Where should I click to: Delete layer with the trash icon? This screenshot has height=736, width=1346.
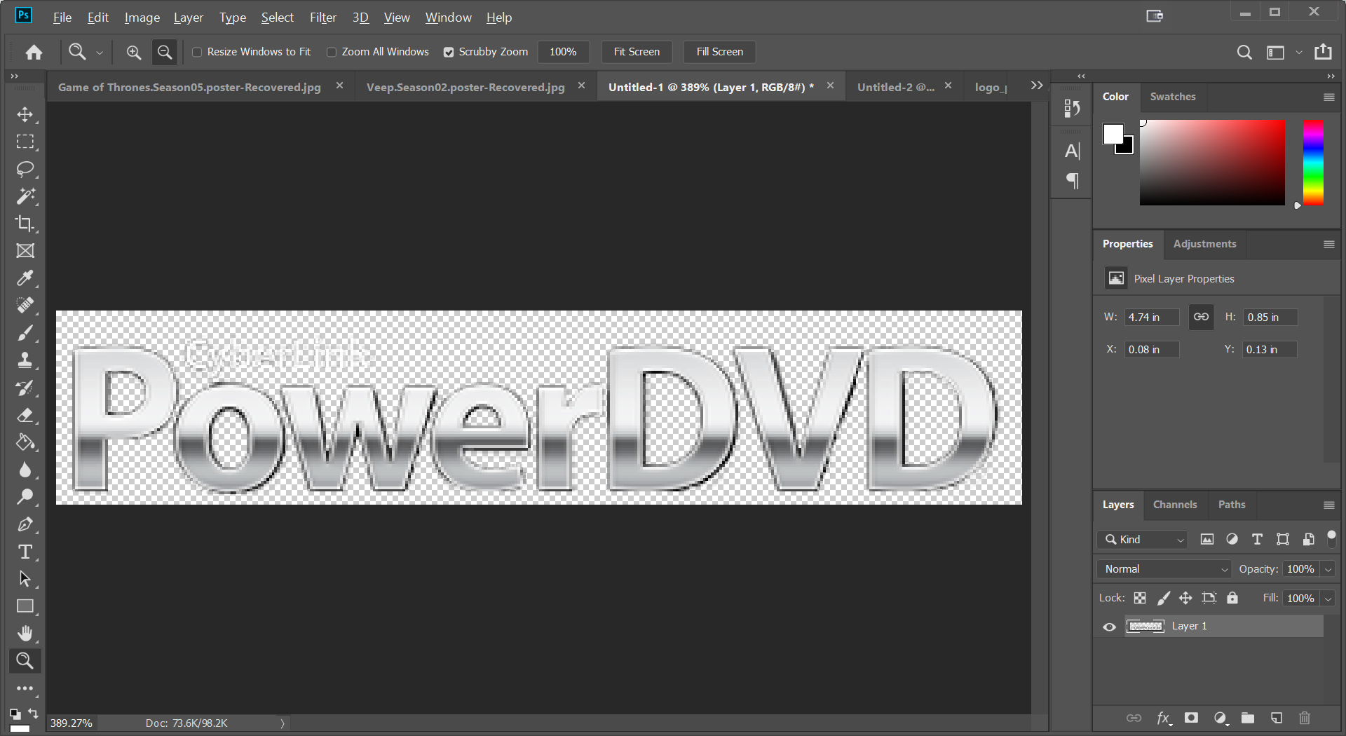click(1305, 718)
